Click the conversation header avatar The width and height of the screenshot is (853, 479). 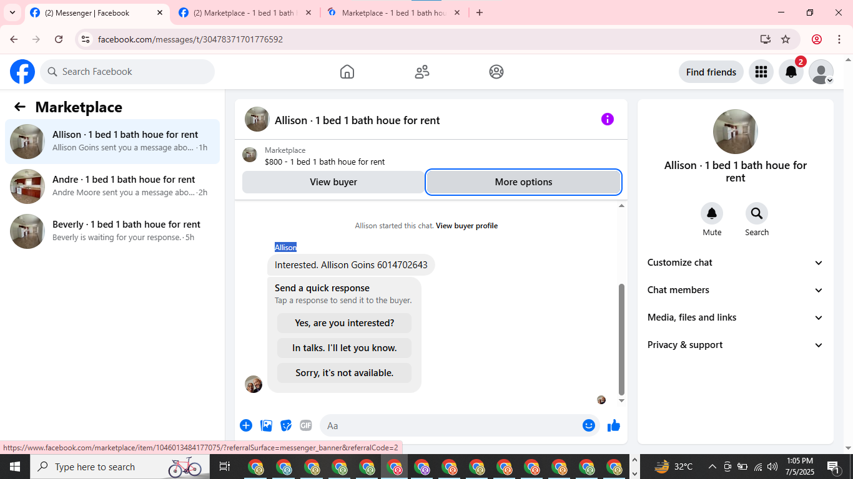(x=257, y=119)
